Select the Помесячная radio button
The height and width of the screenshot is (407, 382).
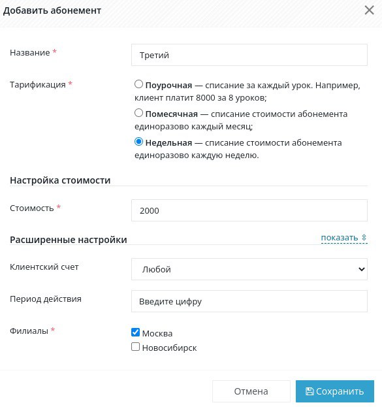[138, 113]
